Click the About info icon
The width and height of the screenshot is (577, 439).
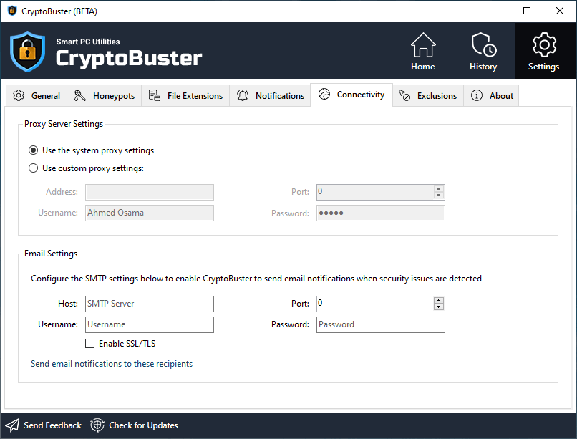(x=477, y=96)
